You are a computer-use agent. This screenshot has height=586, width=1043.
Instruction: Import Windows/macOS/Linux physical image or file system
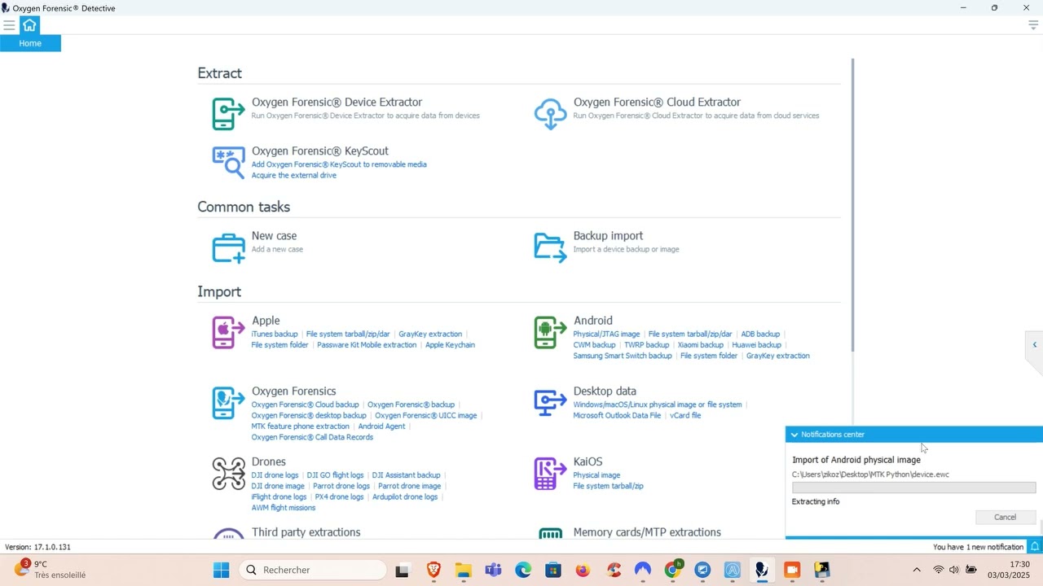coord(658,405)
